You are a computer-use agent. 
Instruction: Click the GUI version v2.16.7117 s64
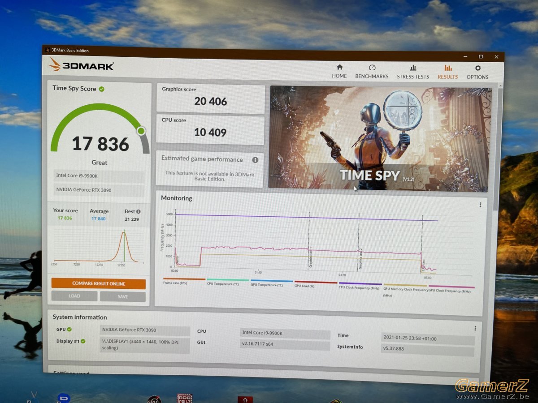coord(285,345)
